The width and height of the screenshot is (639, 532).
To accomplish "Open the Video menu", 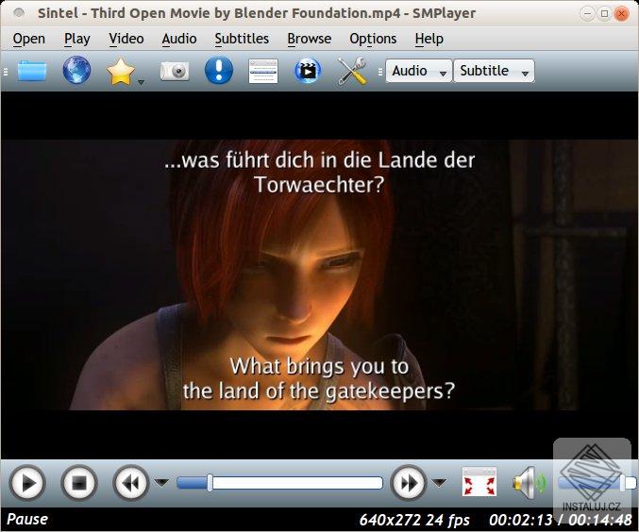I will coord(126,39).
